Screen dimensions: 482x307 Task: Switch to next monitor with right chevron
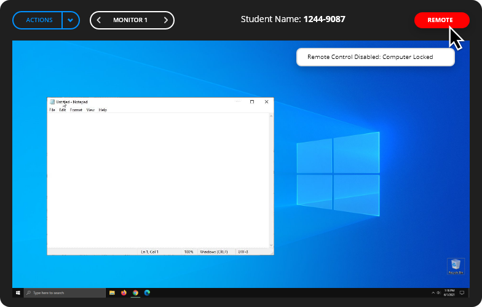click(x=166, y=20)
